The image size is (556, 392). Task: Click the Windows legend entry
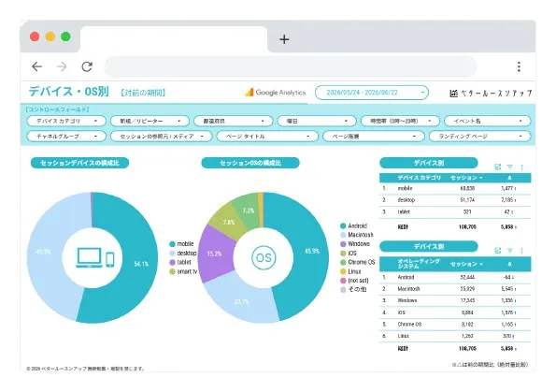(355, 244)
